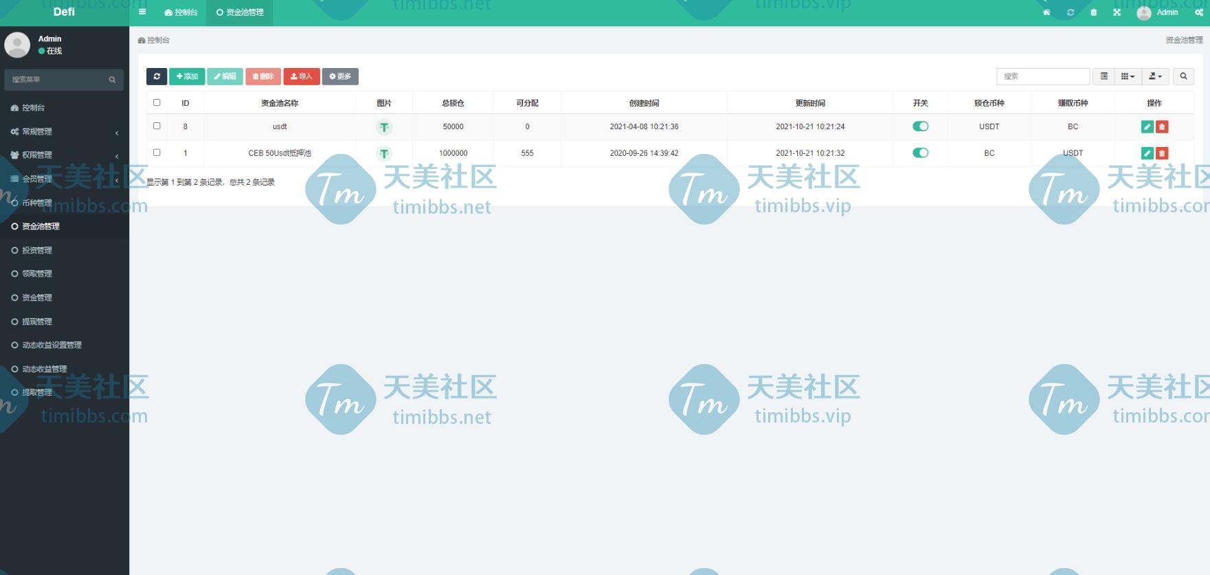The width and height of the screenshot is (1210, 575).
Task: Delete the usdt row with red trash
Action: [1162, 126]
